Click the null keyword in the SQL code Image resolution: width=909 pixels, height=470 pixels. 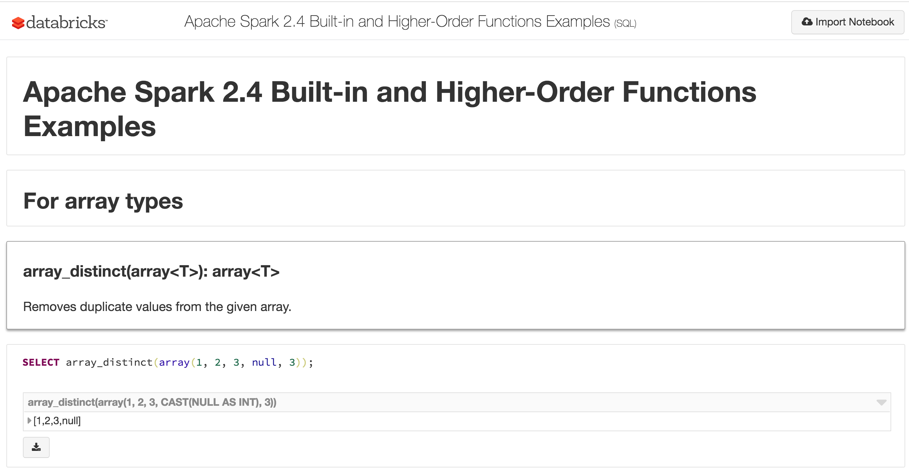(264, 363)
